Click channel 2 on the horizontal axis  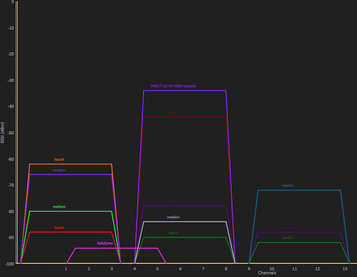[89, 269]
